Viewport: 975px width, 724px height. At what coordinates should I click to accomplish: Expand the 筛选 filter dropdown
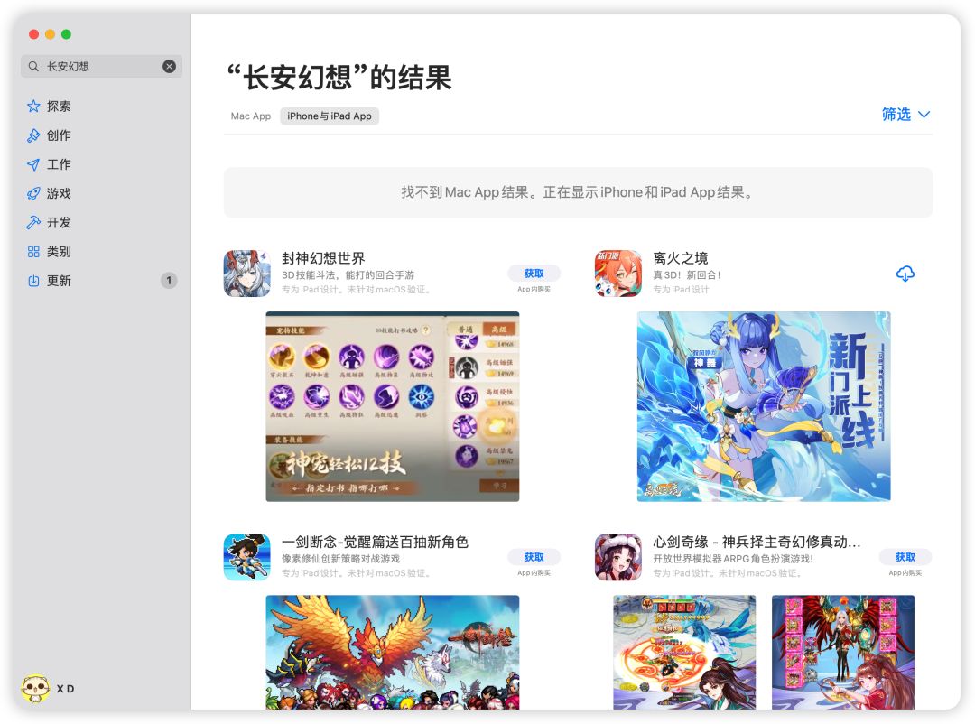pyautogui.click(x=906, y=115)
